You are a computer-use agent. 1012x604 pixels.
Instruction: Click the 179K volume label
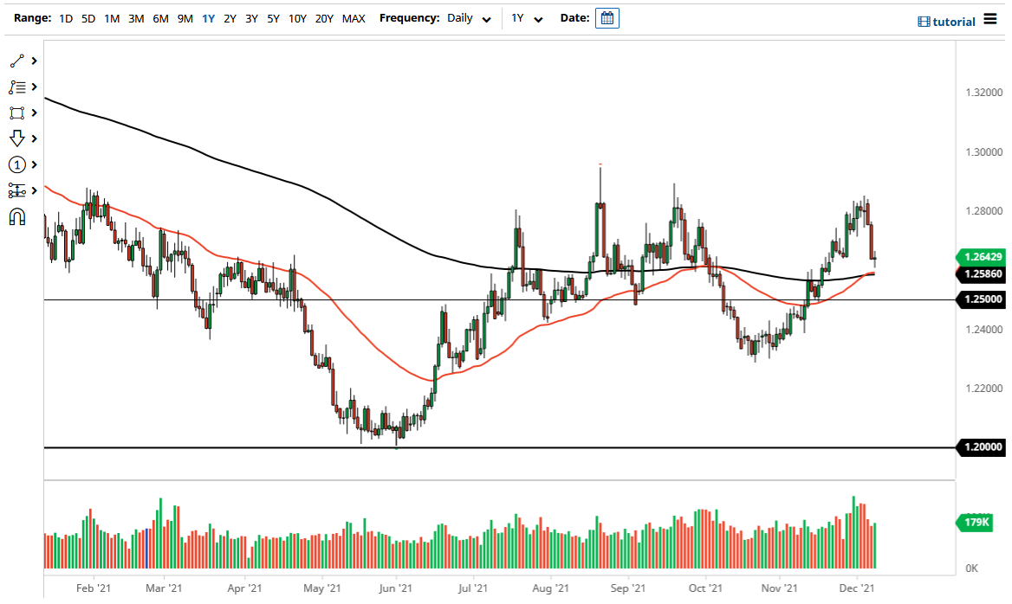click(974, 522)
